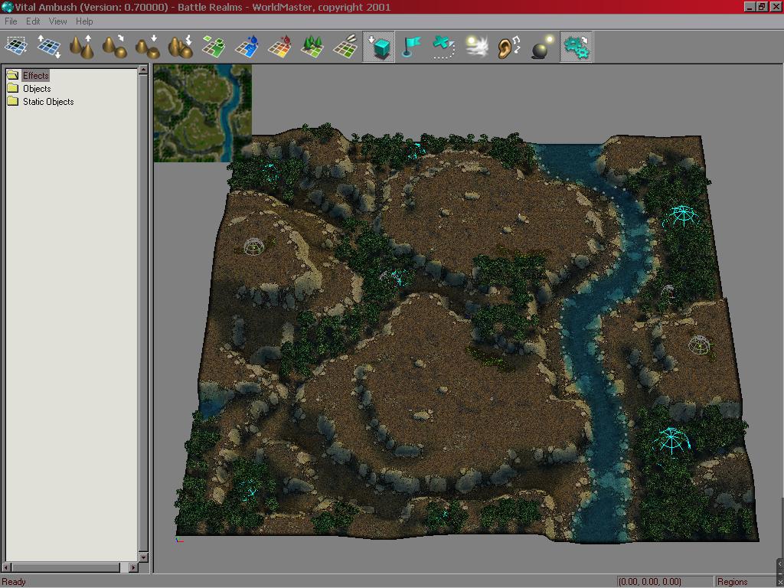Pick the smooth terrain tool
The height and width of the screenshot is (588, 784).
pyautogui.click(x=115, y=47)
